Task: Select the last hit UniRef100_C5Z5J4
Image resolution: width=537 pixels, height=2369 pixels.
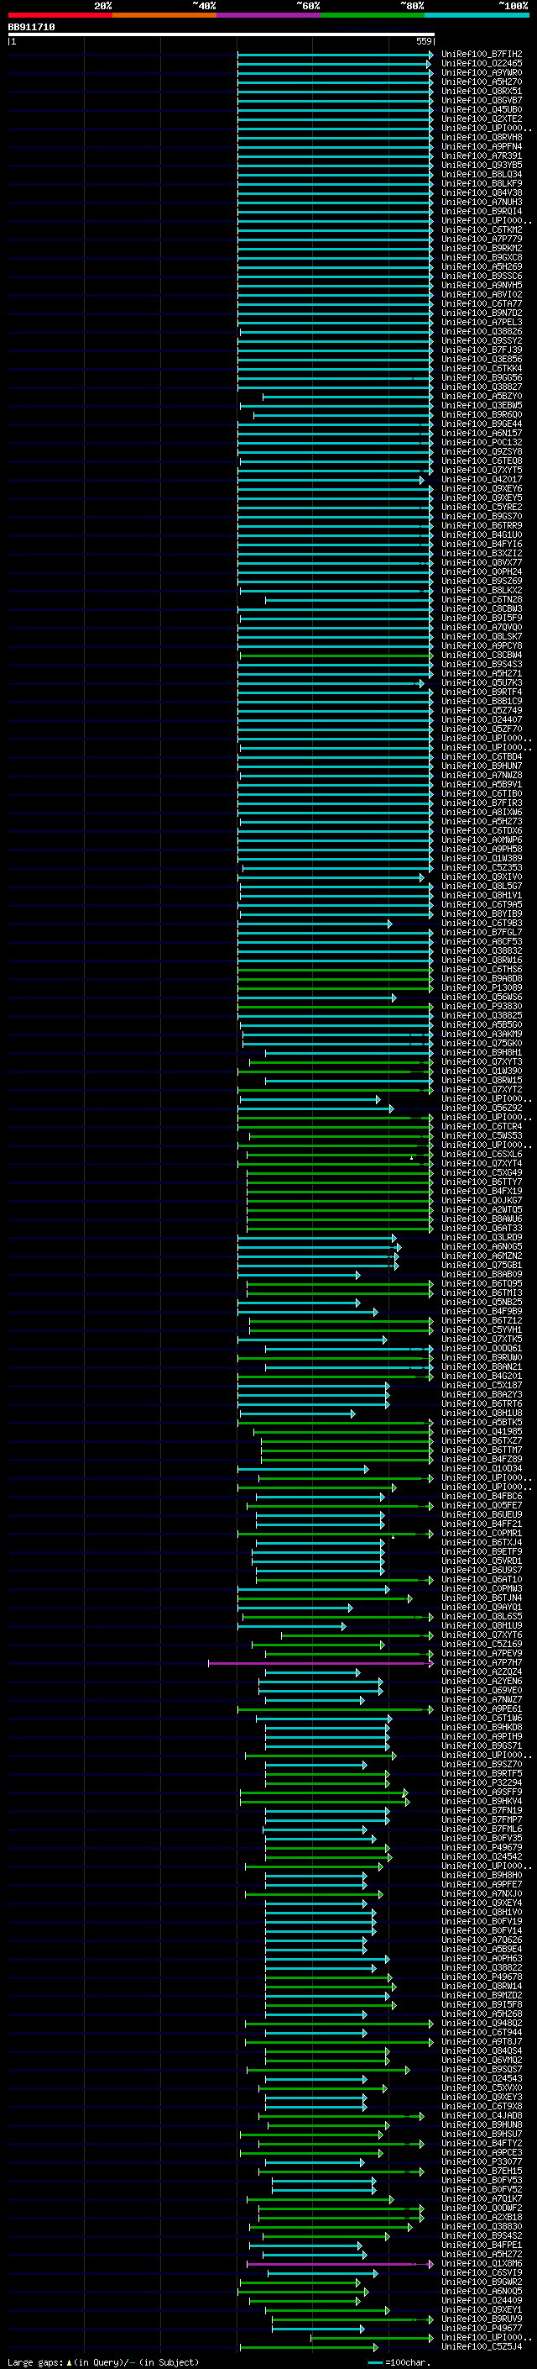Action: point(481,2348)
